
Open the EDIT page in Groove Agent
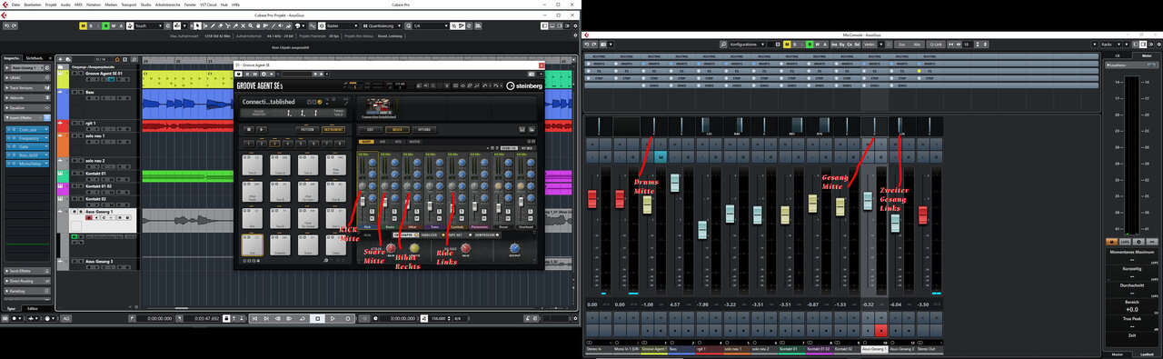[370, 130]
